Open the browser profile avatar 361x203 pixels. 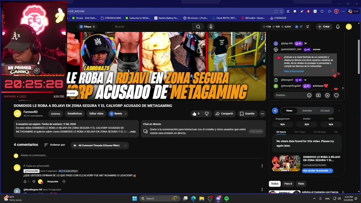[x=336, y=11]
